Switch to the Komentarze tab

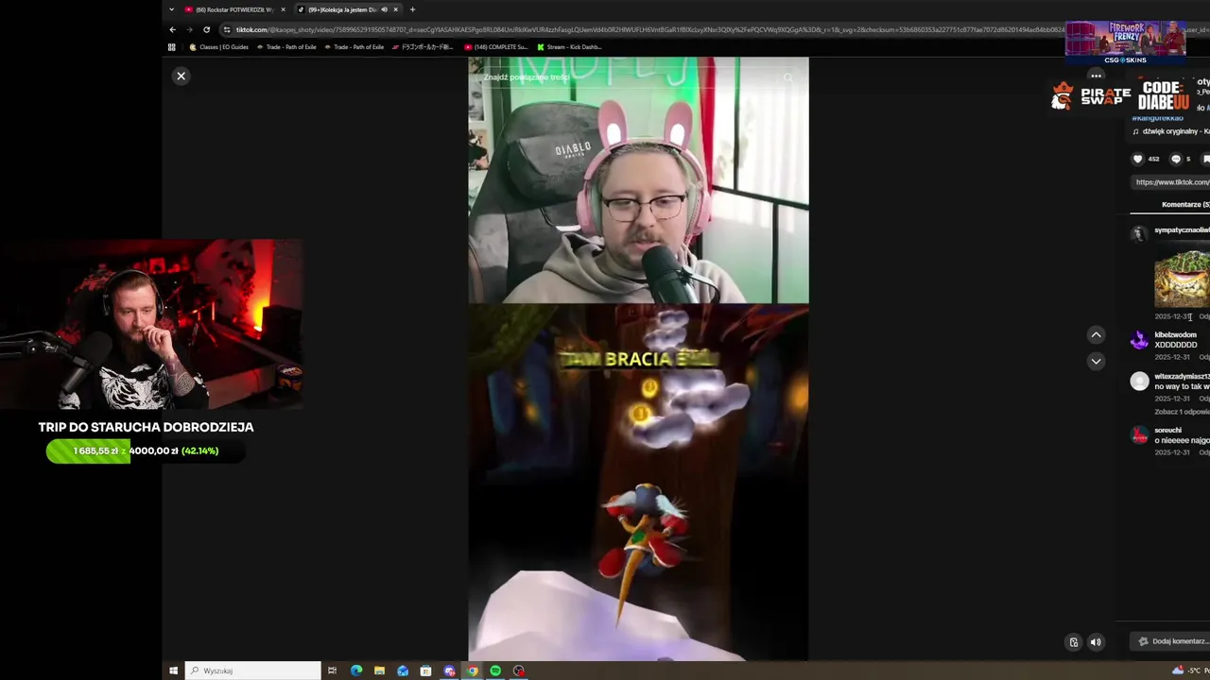pos(1185,204)
